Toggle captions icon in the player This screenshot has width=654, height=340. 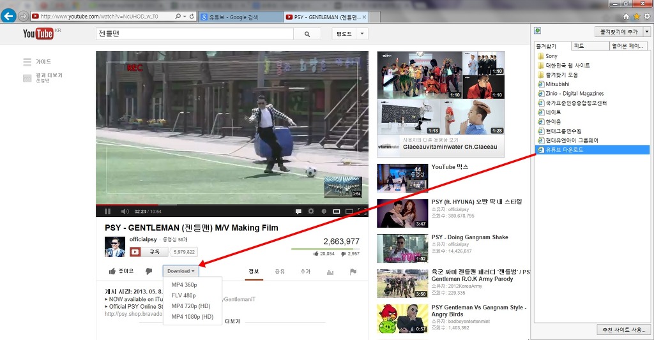coord(298,211)
